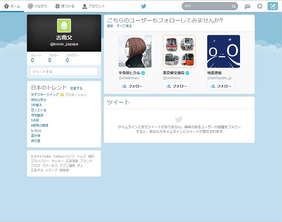Click the compose new tweet icon
Viewport: 282px width, 222px height.
[x=273, y=6]
